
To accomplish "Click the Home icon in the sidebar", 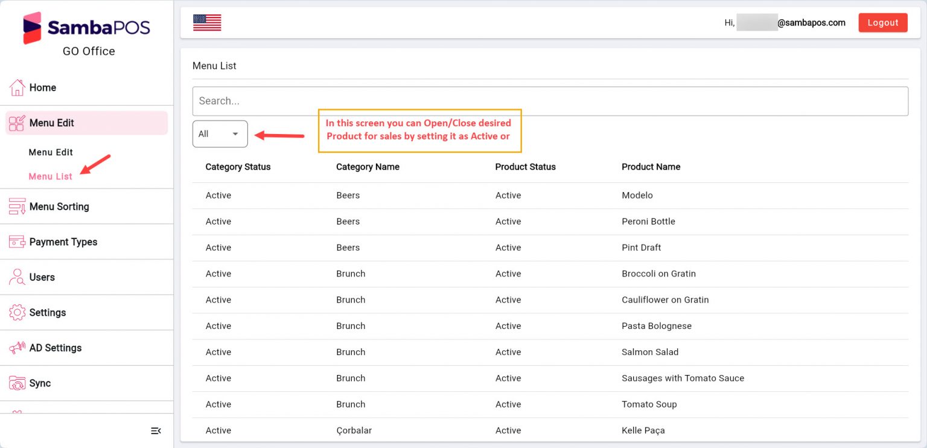I will (x=18, y=88).
